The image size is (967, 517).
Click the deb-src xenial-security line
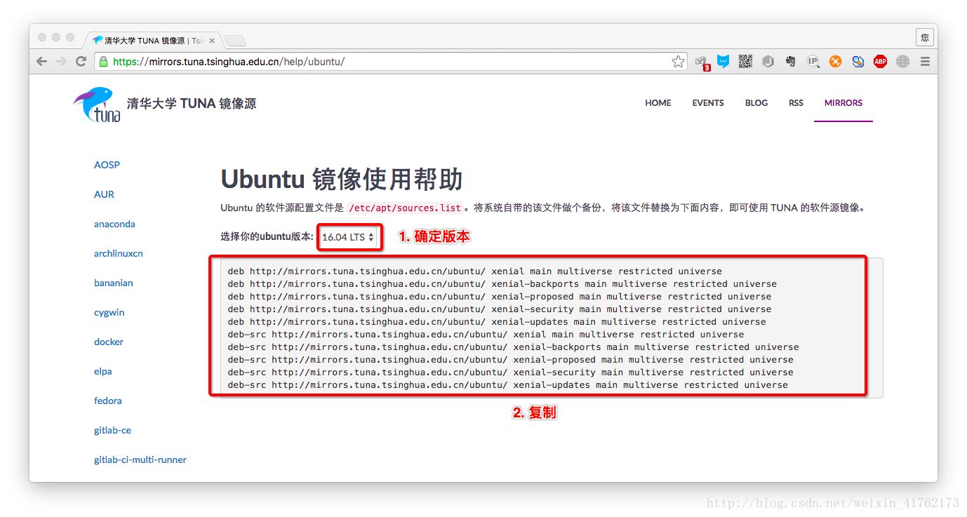click(x=511, y=372)
